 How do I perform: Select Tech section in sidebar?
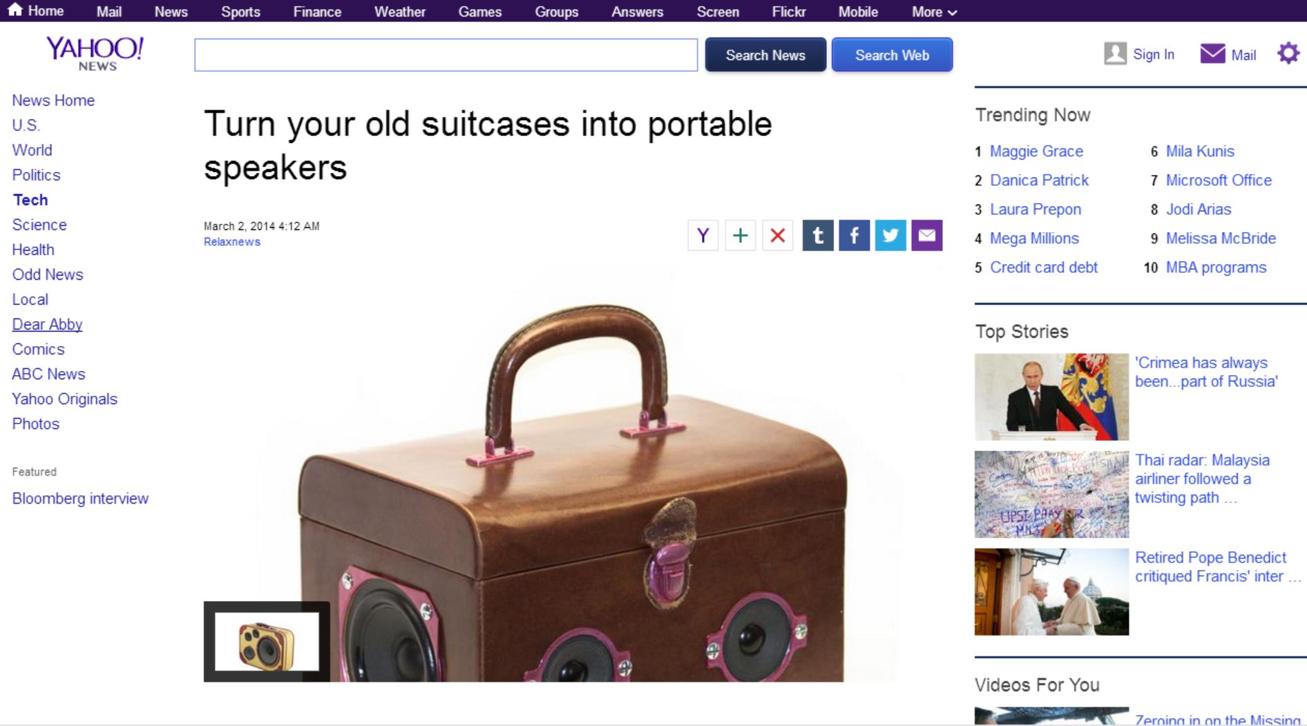[x=30, y=200]
